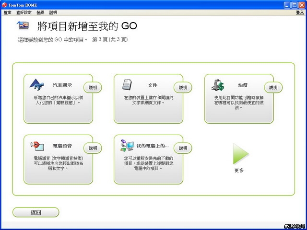Click the 第 3 頁 (共 3 頁) page indicator text
Image resolution: width=307 pixels, height=230 pixels.
[x=110, y=40]
